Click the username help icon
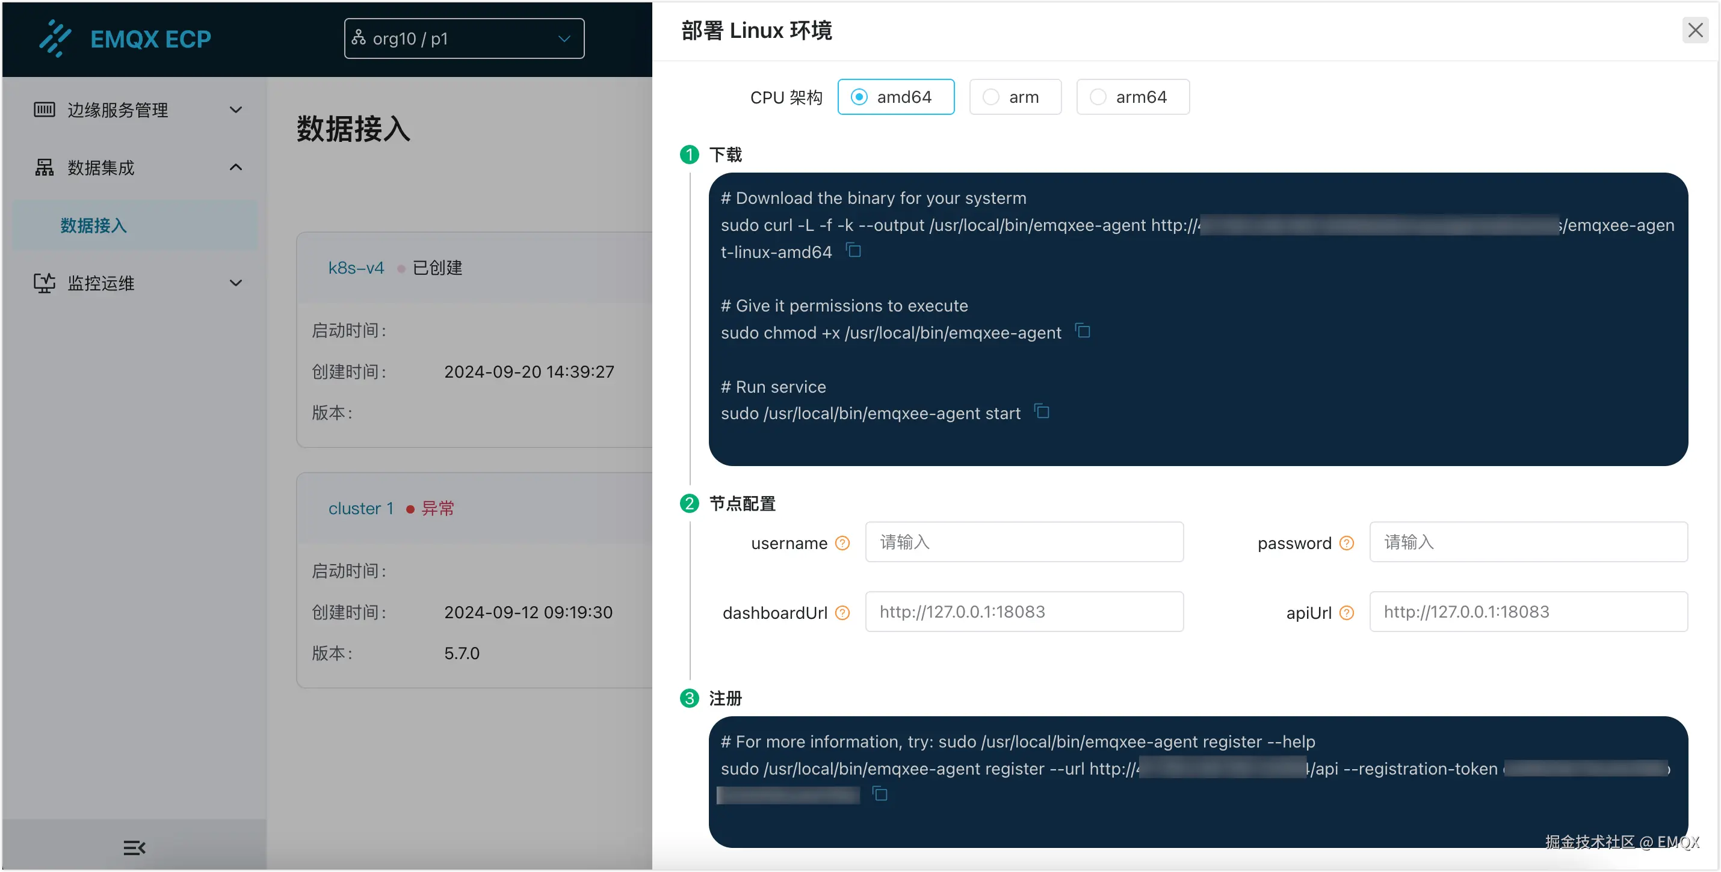The width and height of the screenshot is (1721, 872). tap(842, 544)
